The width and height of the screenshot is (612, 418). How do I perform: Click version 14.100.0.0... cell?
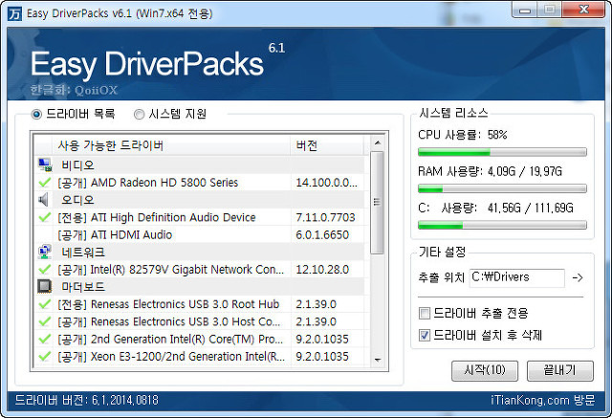[327, 183]
